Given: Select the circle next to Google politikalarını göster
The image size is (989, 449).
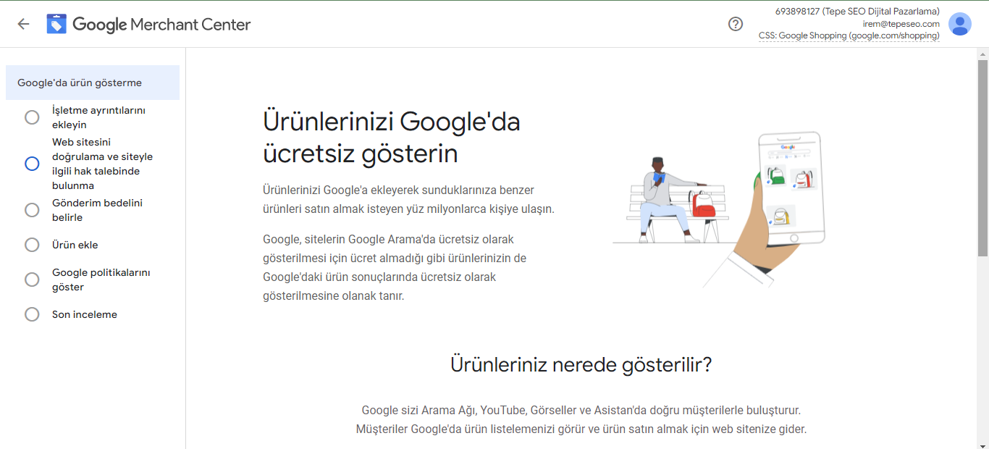Looking at the screenshot, I should pyautogui.click(x=32, y=280).
